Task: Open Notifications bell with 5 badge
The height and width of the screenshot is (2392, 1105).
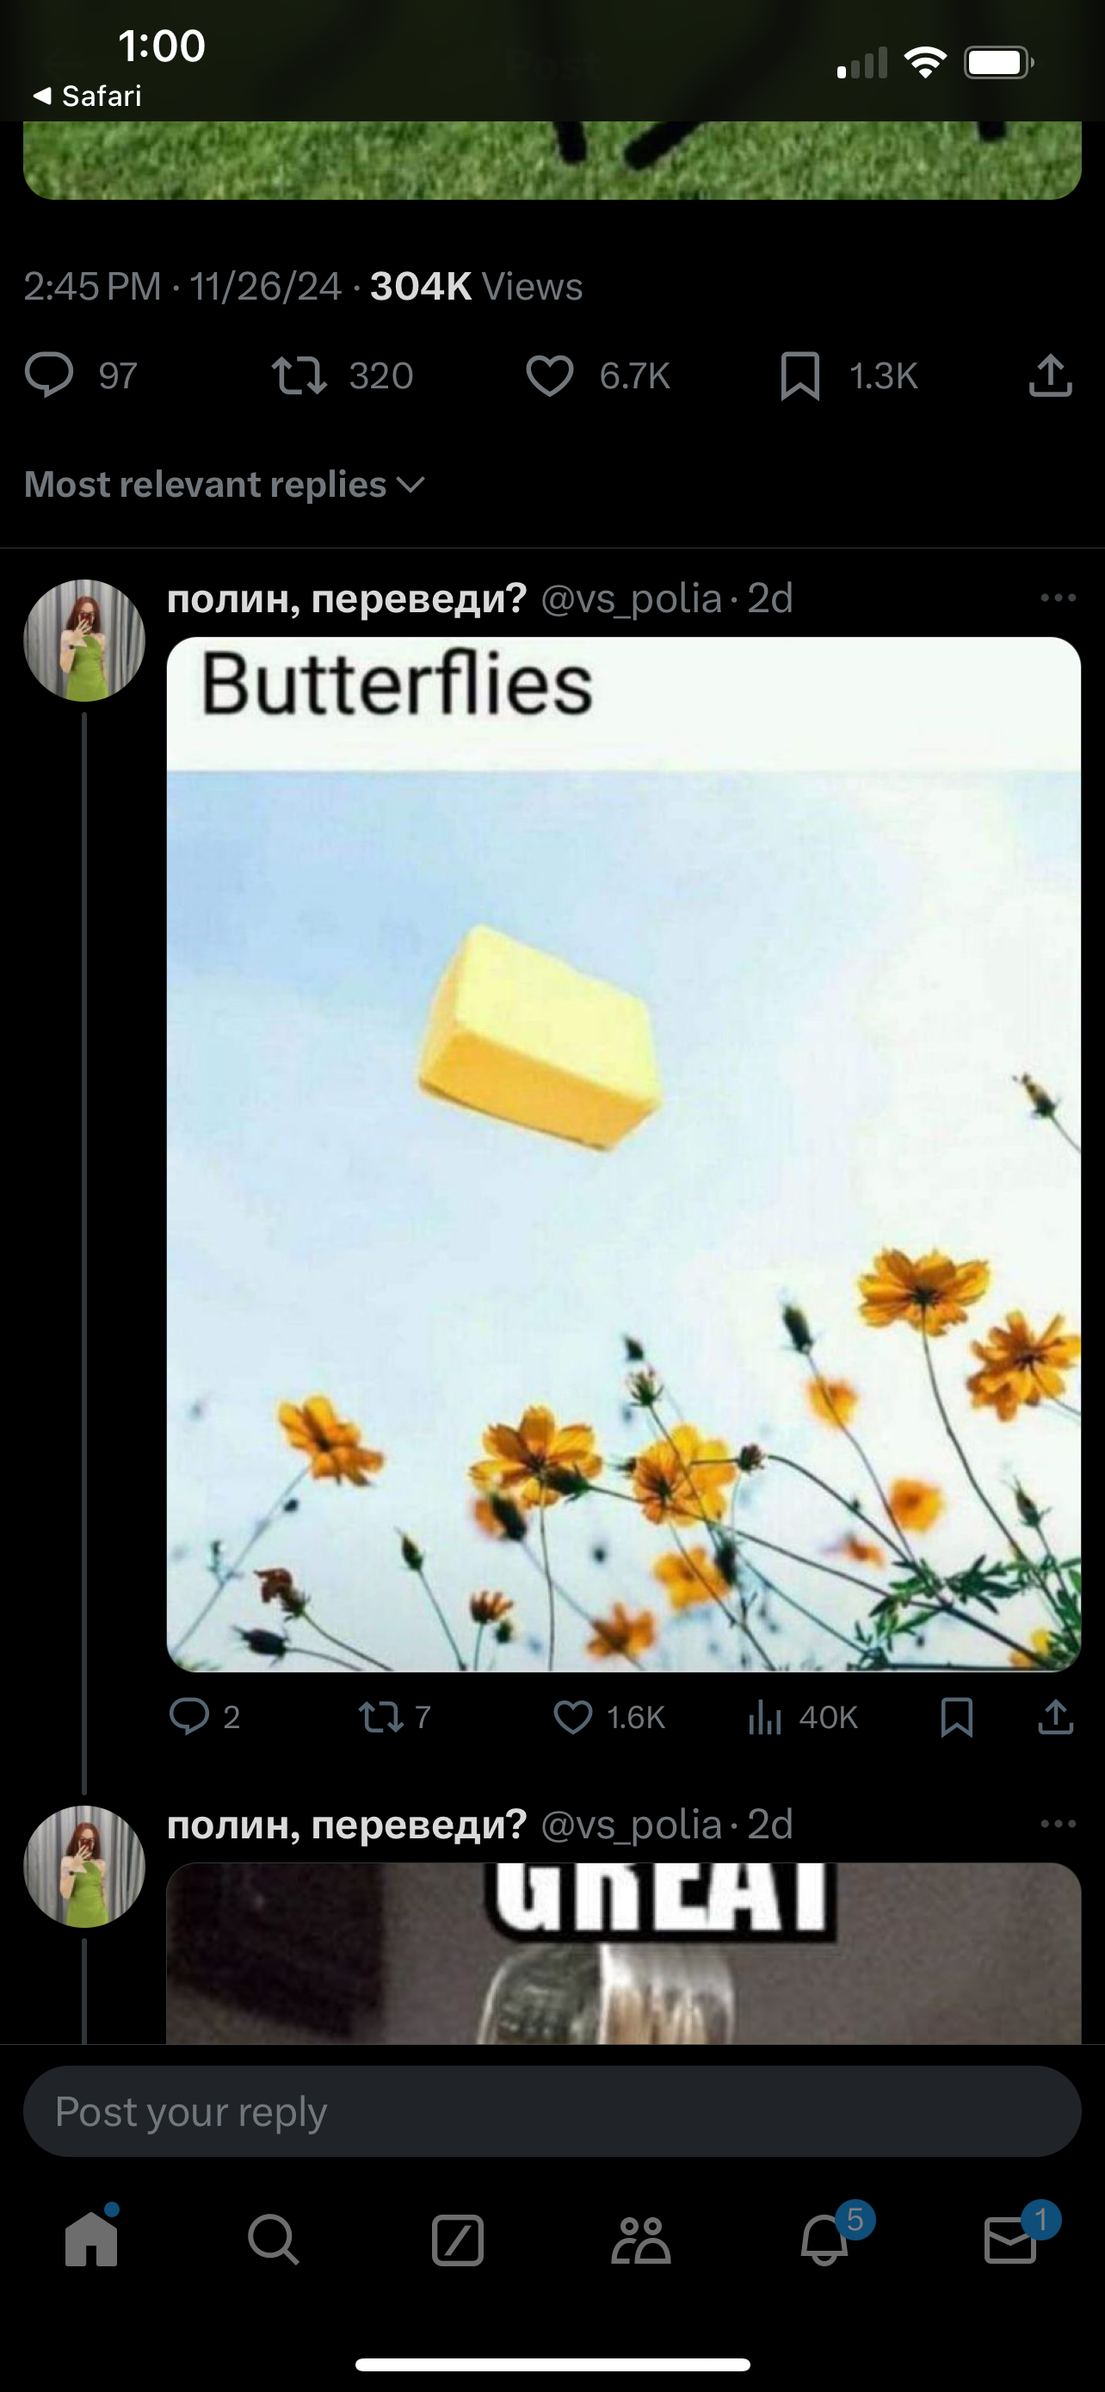Action: tap(824, 2239)
